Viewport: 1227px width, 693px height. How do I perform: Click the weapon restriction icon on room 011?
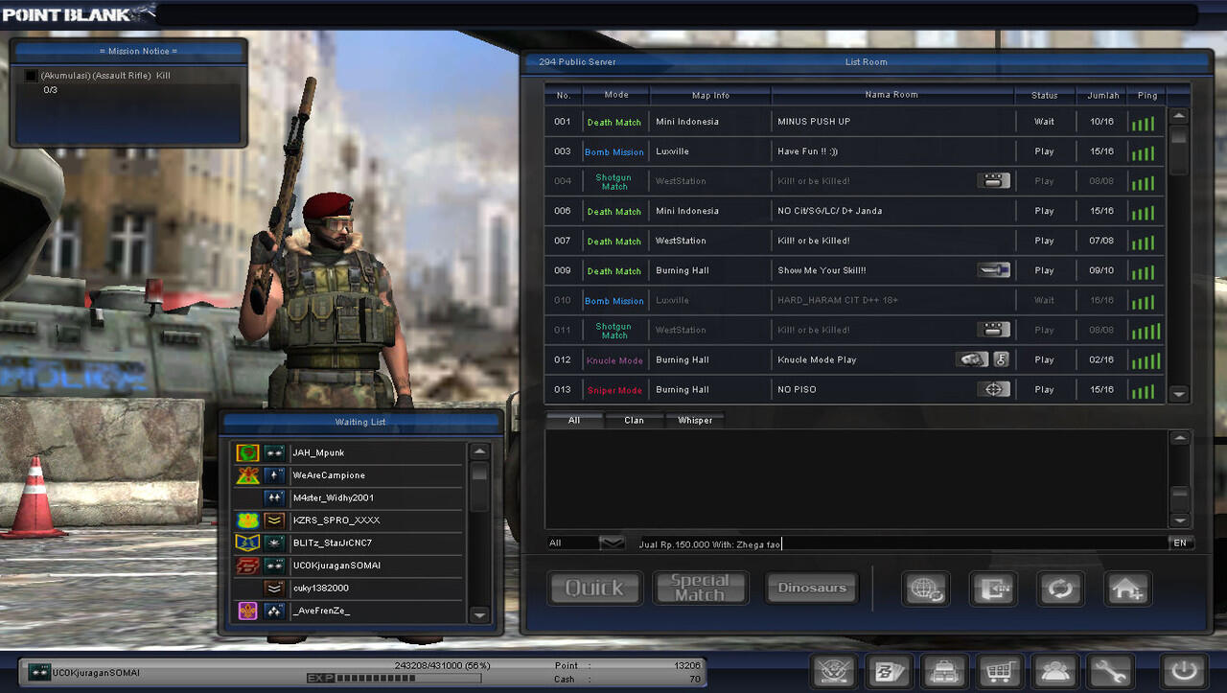pyautogui.click(x=994, y=330)
